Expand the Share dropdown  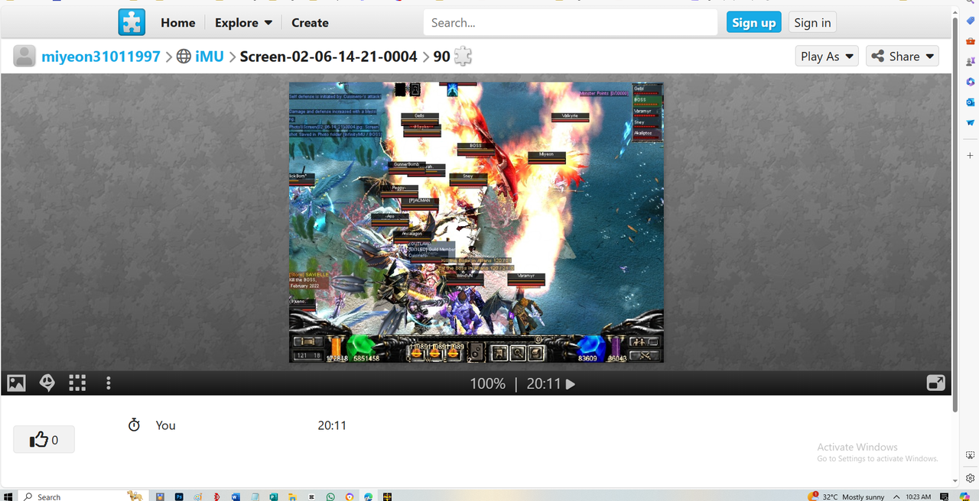(903, 57)
